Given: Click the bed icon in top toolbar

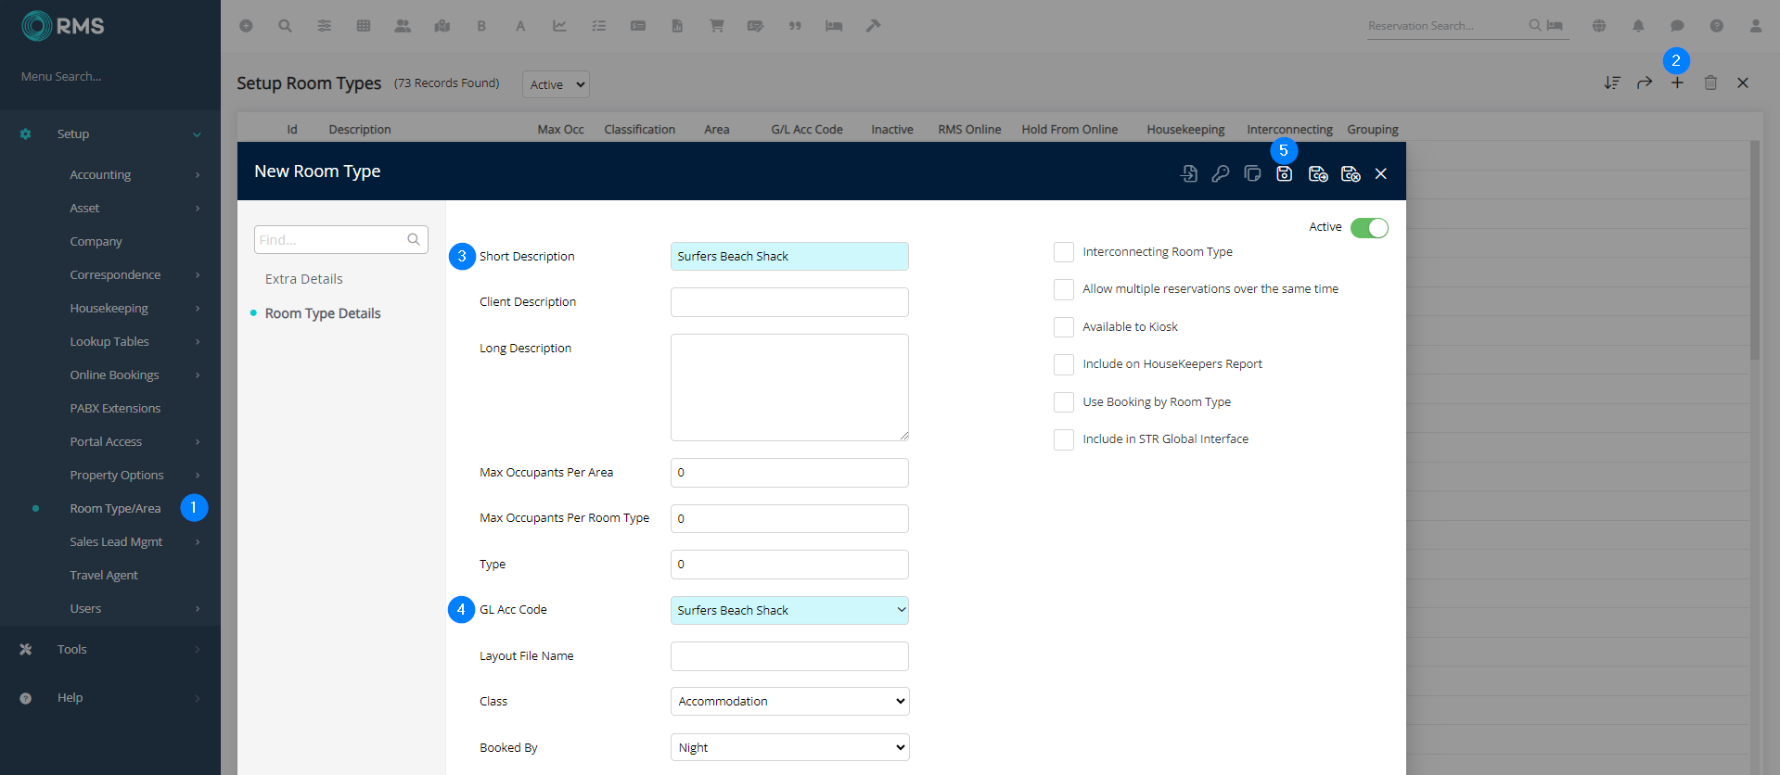Looking at the screenshot, I should pyautogui.click(x=834, y=26).
